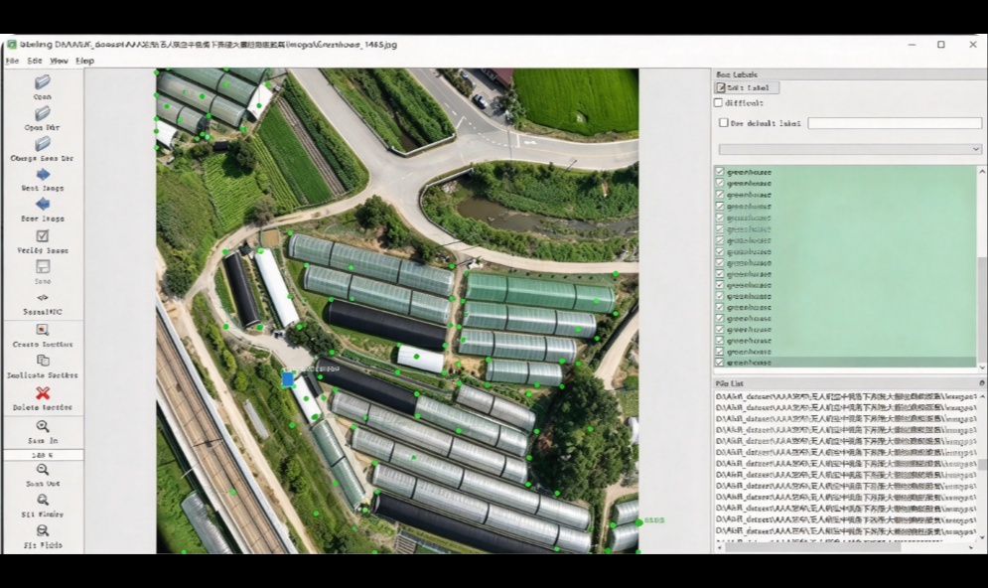
Task: Click the Zoom In magnifier icon
Action: tap(43, 426)
